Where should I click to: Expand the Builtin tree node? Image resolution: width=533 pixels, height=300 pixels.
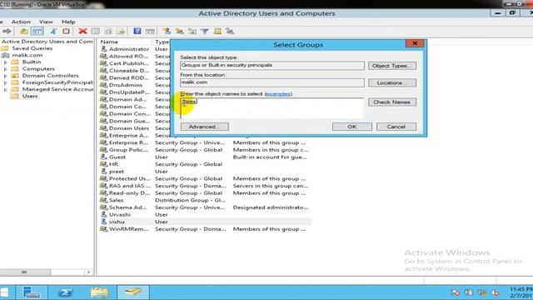(x=6, y=62)
